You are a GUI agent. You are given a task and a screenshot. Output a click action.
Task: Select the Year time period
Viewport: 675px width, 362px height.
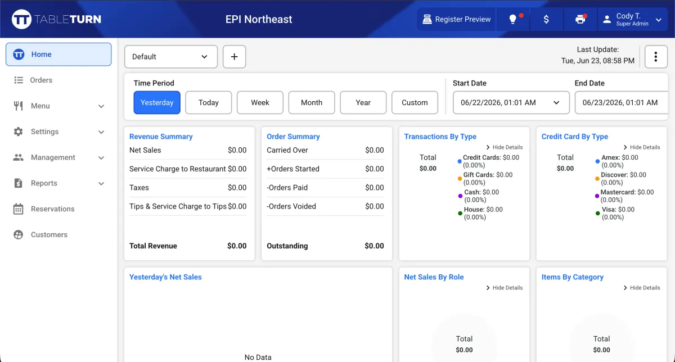point(363,103)
